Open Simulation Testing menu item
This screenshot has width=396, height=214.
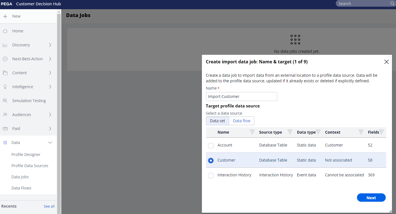coord(29,101)
